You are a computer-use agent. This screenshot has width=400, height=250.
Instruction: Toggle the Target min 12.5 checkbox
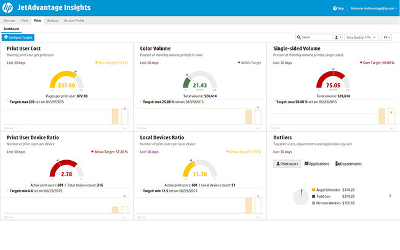141,190
